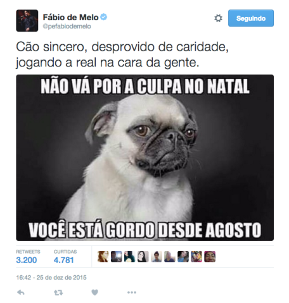Open the gear settings dropdown

click(x=218, y=18)
